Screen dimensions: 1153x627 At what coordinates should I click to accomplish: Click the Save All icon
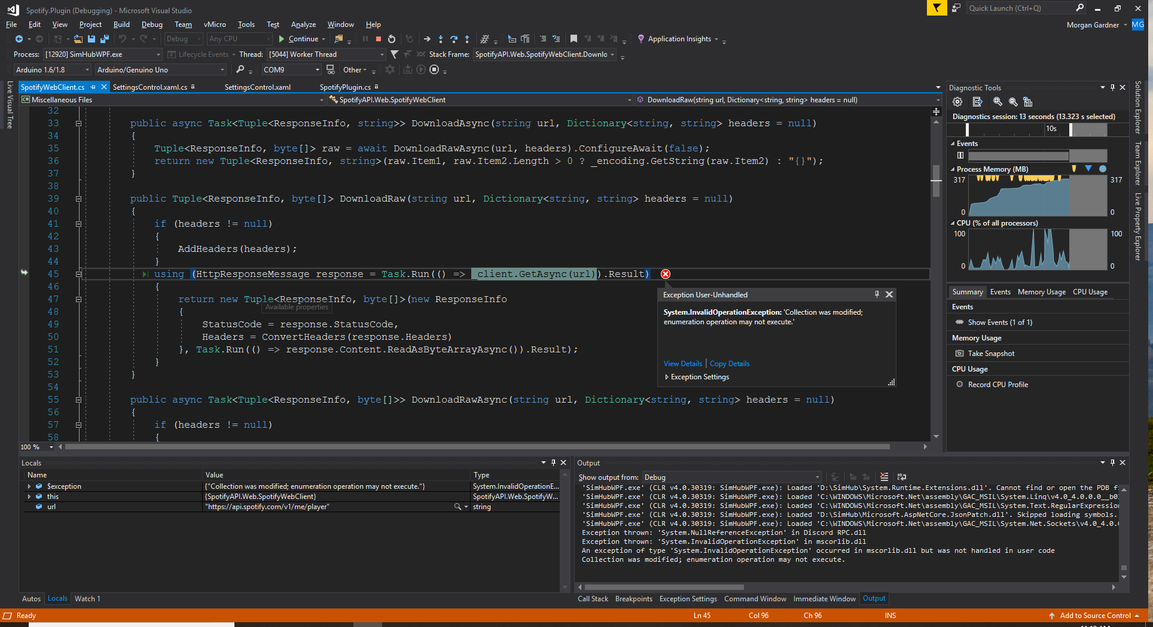tap(105, 39)
